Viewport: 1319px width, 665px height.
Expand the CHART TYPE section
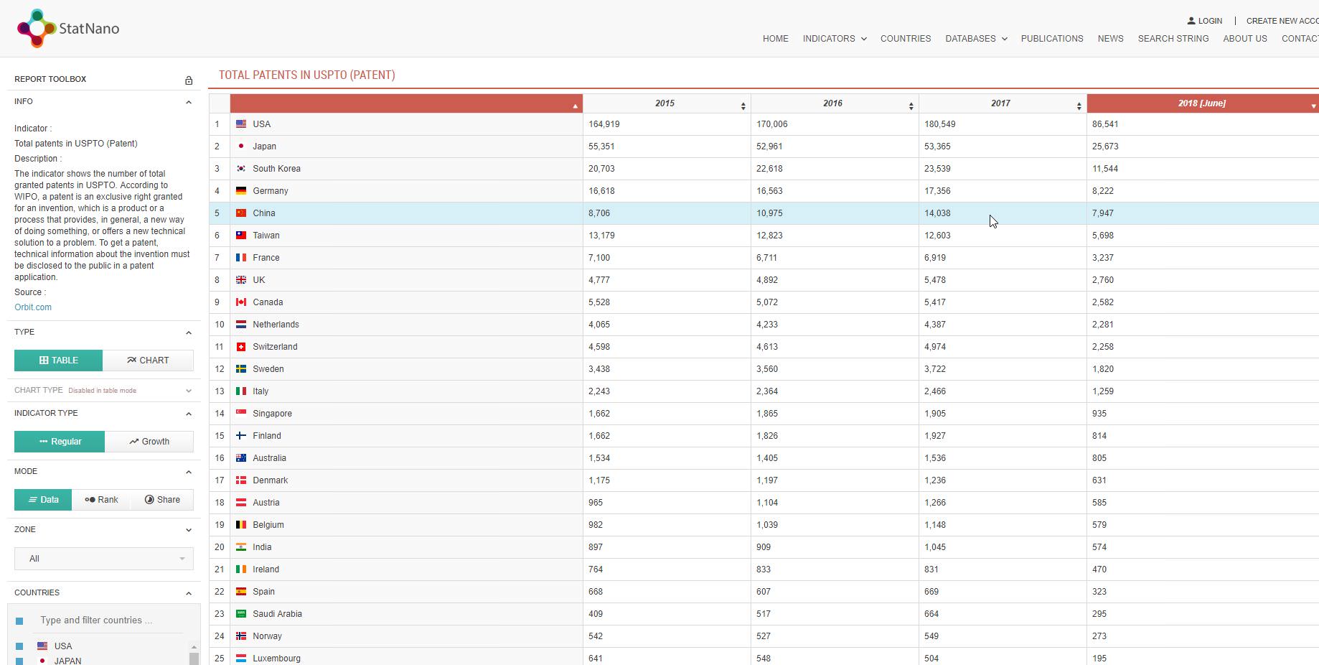[x=189, y=391]
